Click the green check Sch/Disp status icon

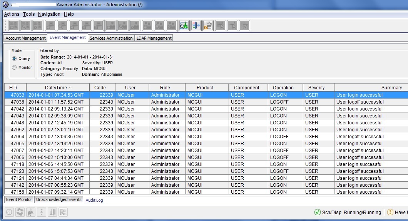[317, 212]
